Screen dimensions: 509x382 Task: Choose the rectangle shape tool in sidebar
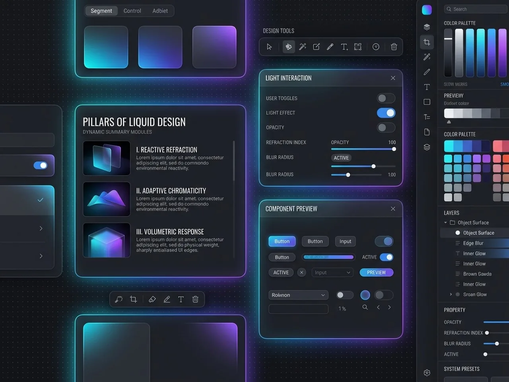pyautogui.click(x=427, y=102)
